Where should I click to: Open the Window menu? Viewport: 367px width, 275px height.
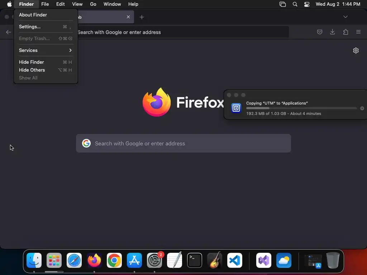tap(112, 4)
